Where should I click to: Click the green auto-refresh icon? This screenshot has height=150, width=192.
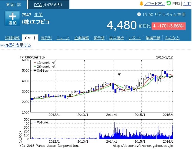click(169, 3)
